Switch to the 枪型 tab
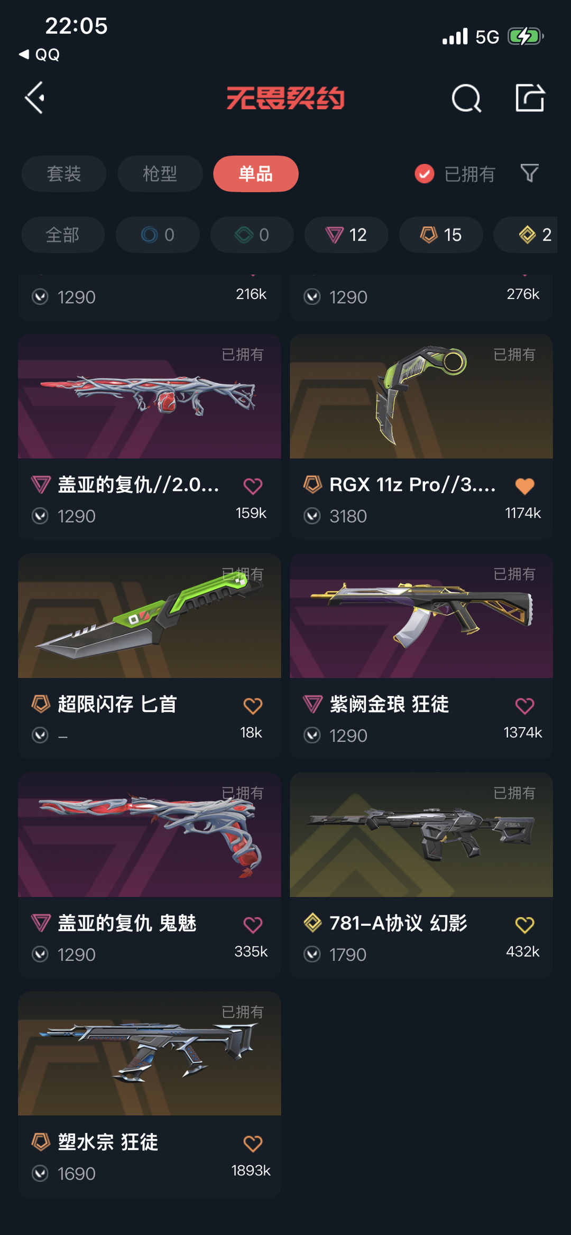Screen dimensions: 571x1235 tap(160, 174)
